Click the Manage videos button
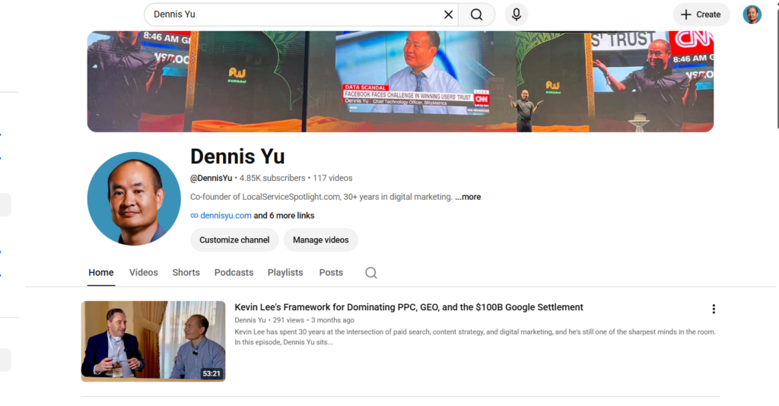The width and height of the screenshot is (779, 406). coord(320,240)
